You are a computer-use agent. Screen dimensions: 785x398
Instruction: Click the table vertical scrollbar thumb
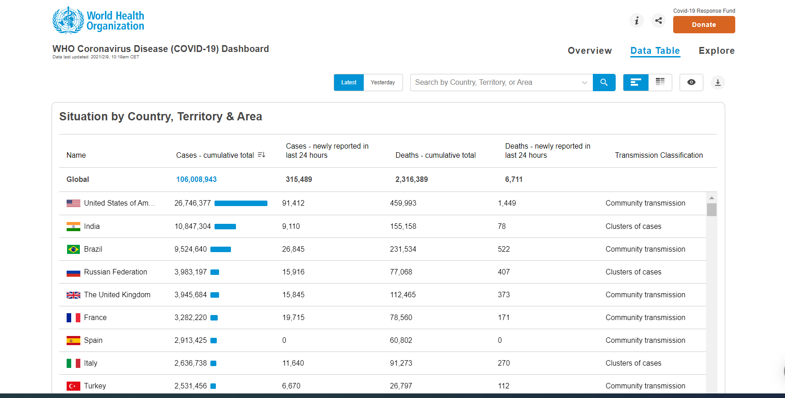[712, 210]
